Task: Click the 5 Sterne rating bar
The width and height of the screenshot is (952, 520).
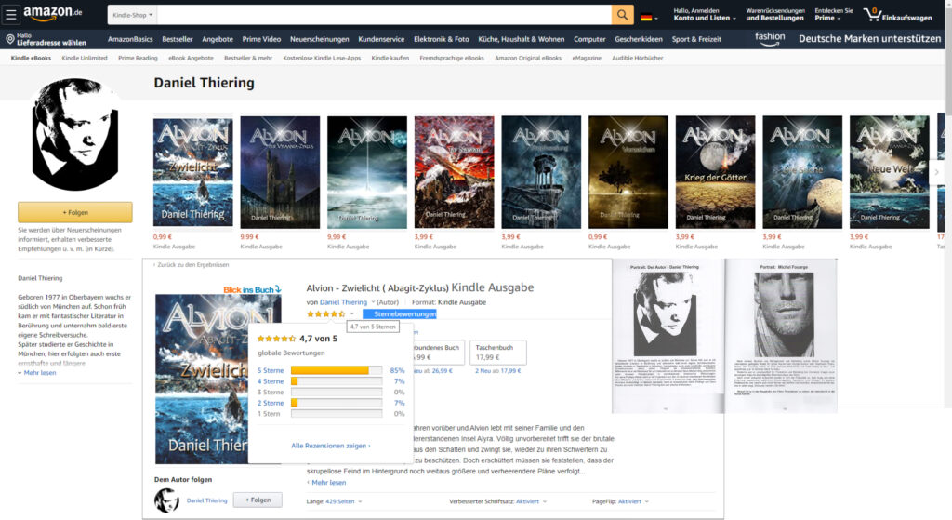Action: click(x=337, y=370)
